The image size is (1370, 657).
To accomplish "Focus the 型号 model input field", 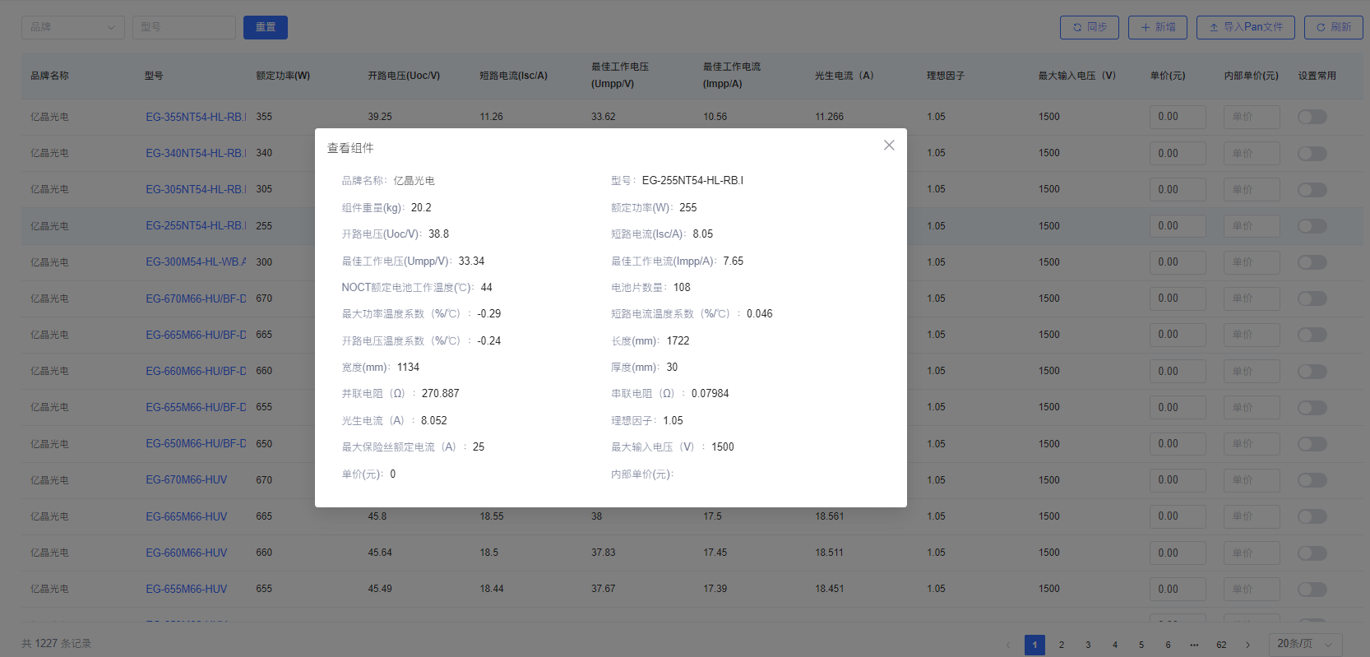I will click(184, 27).
